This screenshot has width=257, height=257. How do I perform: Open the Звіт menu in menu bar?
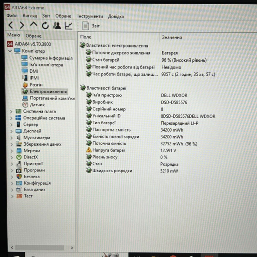click(x=46, y=16)
